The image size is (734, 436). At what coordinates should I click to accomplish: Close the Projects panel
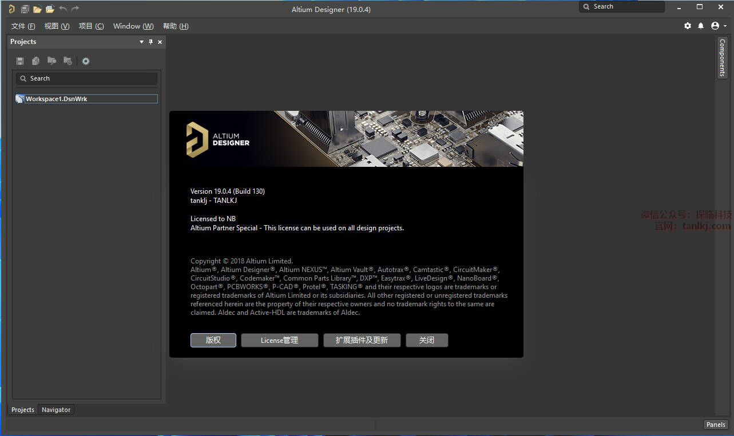point(160,42)
